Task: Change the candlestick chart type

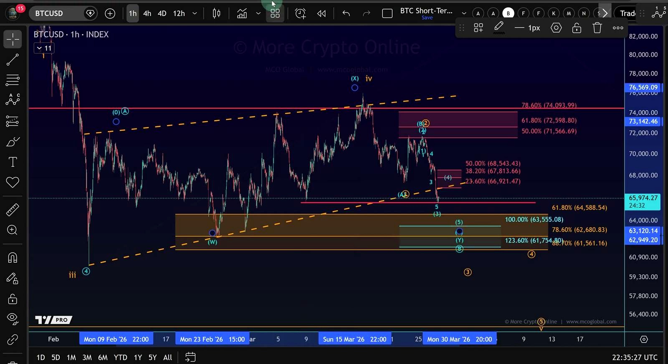Action: [216, 13]
